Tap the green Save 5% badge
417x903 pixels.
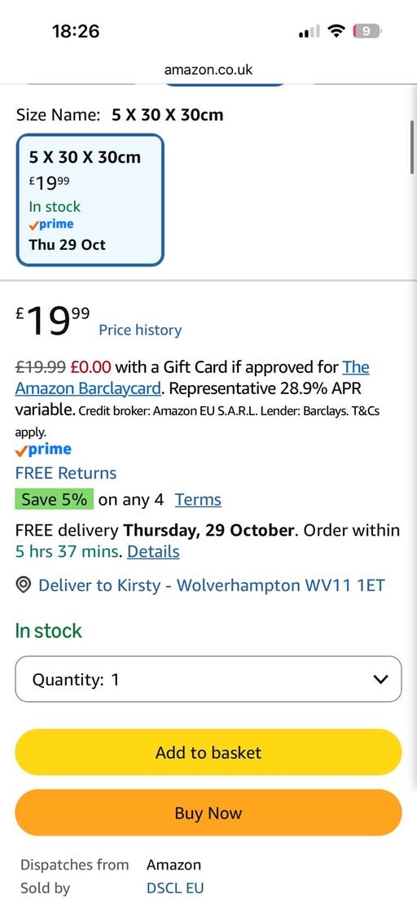[54, 499]
